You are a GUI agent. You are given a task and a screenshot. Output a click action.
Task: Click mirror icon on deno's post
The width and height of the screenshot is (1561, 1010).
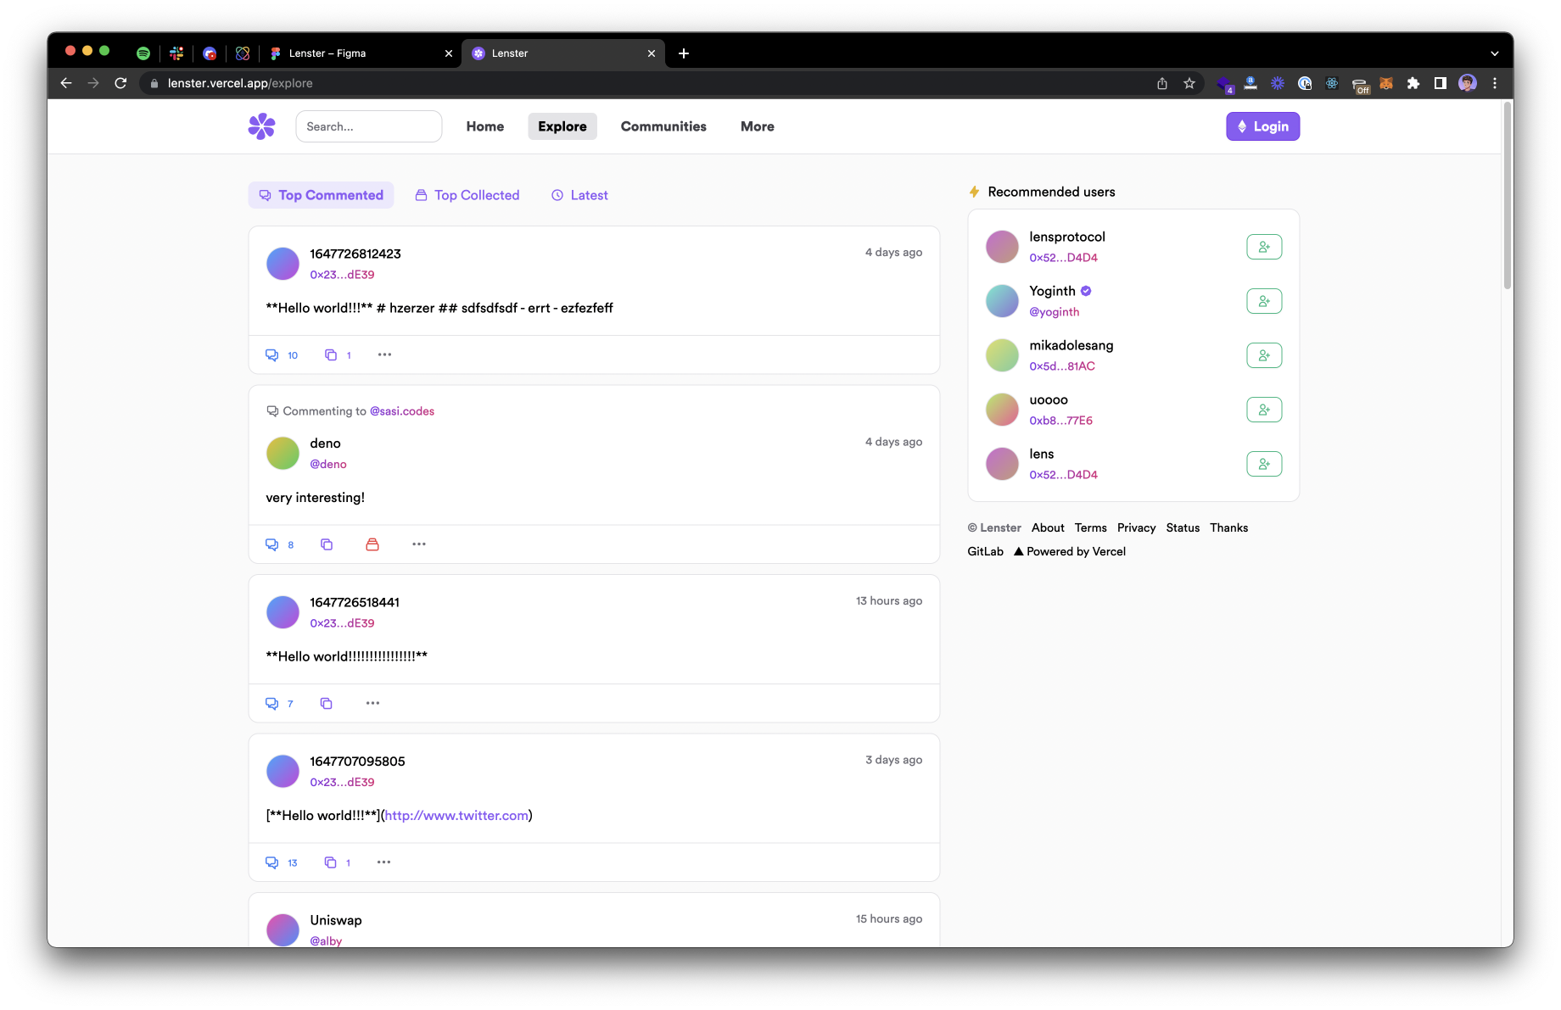pyautogui.click(x=327, y=544)
